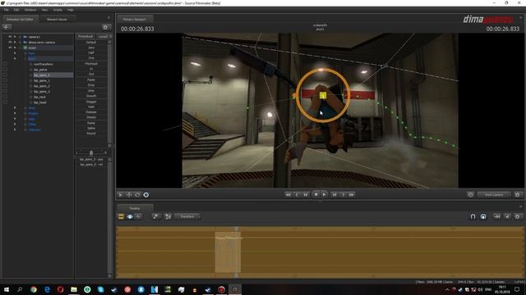Jump to the last frame
Image resolution: width=526 pixels, height=295 pixels.
[x=351, y=195]
